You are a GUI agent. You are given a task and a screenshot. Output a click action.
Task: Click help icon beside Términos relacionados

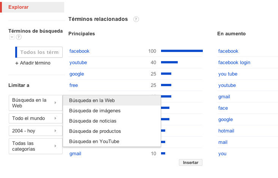pyautogui.click(x=136, y=19)
